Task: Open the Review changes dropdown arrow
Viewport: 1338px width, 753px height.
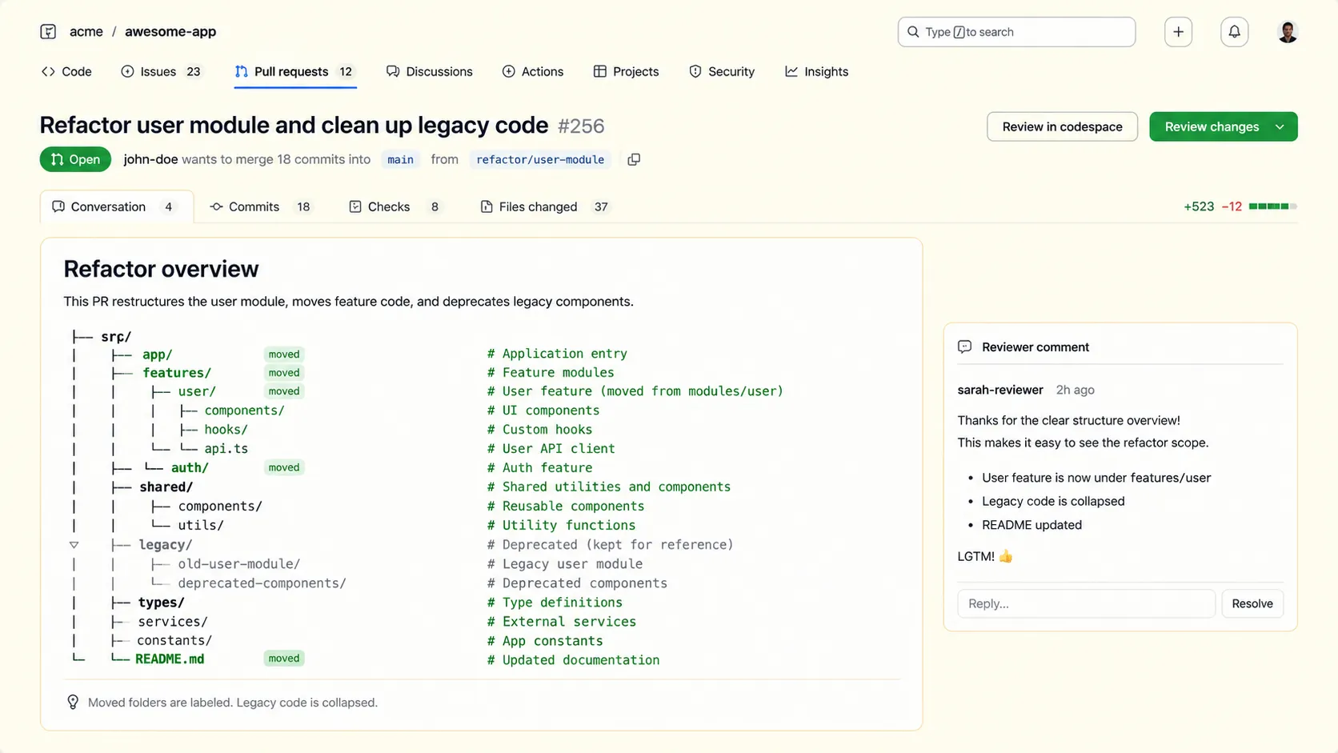Action: pyautogui.click(x=1280, y=126)
